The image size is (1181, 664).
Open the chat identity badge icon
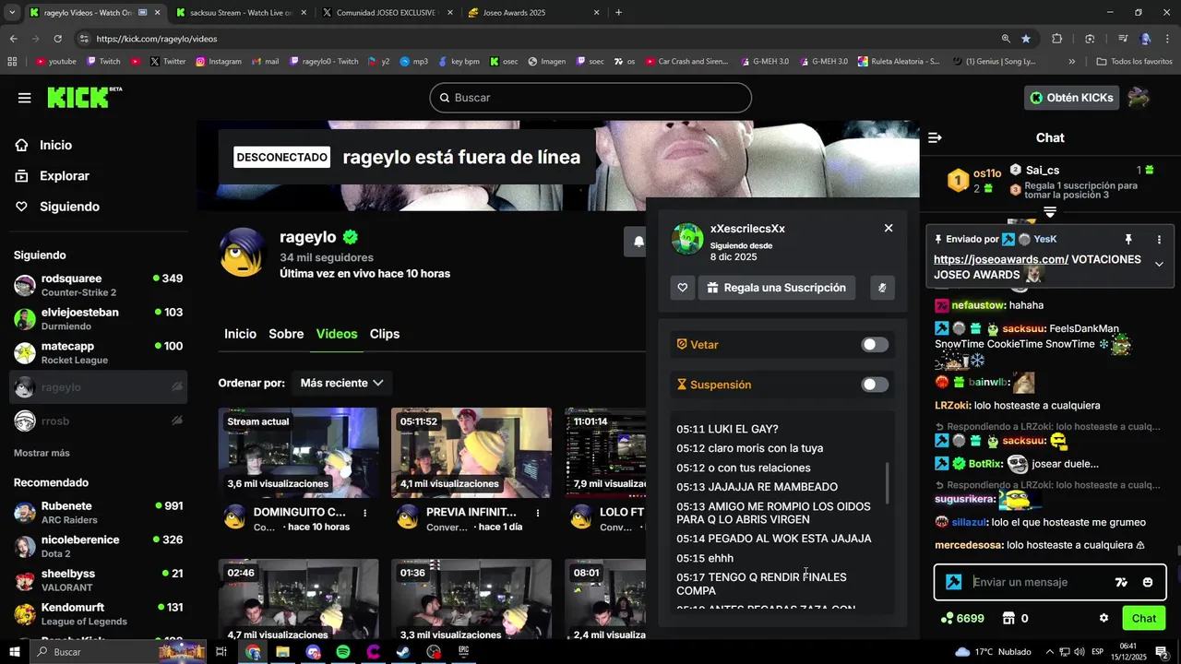[x=954, y=582]
